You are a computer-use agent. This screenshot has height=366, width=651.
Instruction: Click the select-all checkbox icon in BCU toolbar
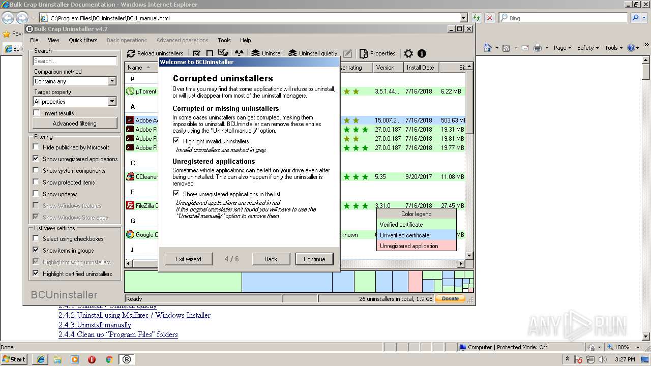(x=196, y=53)
